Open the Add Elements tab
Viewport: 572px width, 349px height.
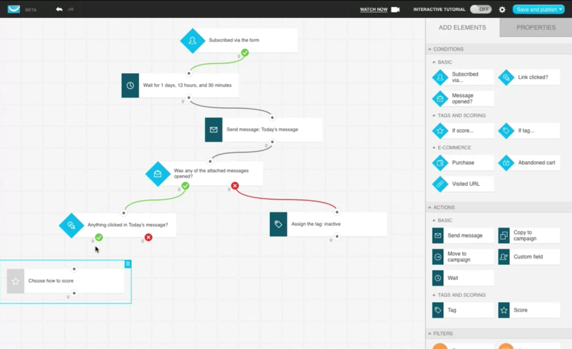462,27
